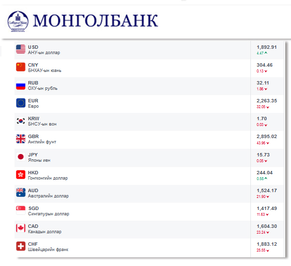The width and height of the screenshot is (291, 266).
Task: Click the red down arrow beside 43.96
Action: (268, 143)
